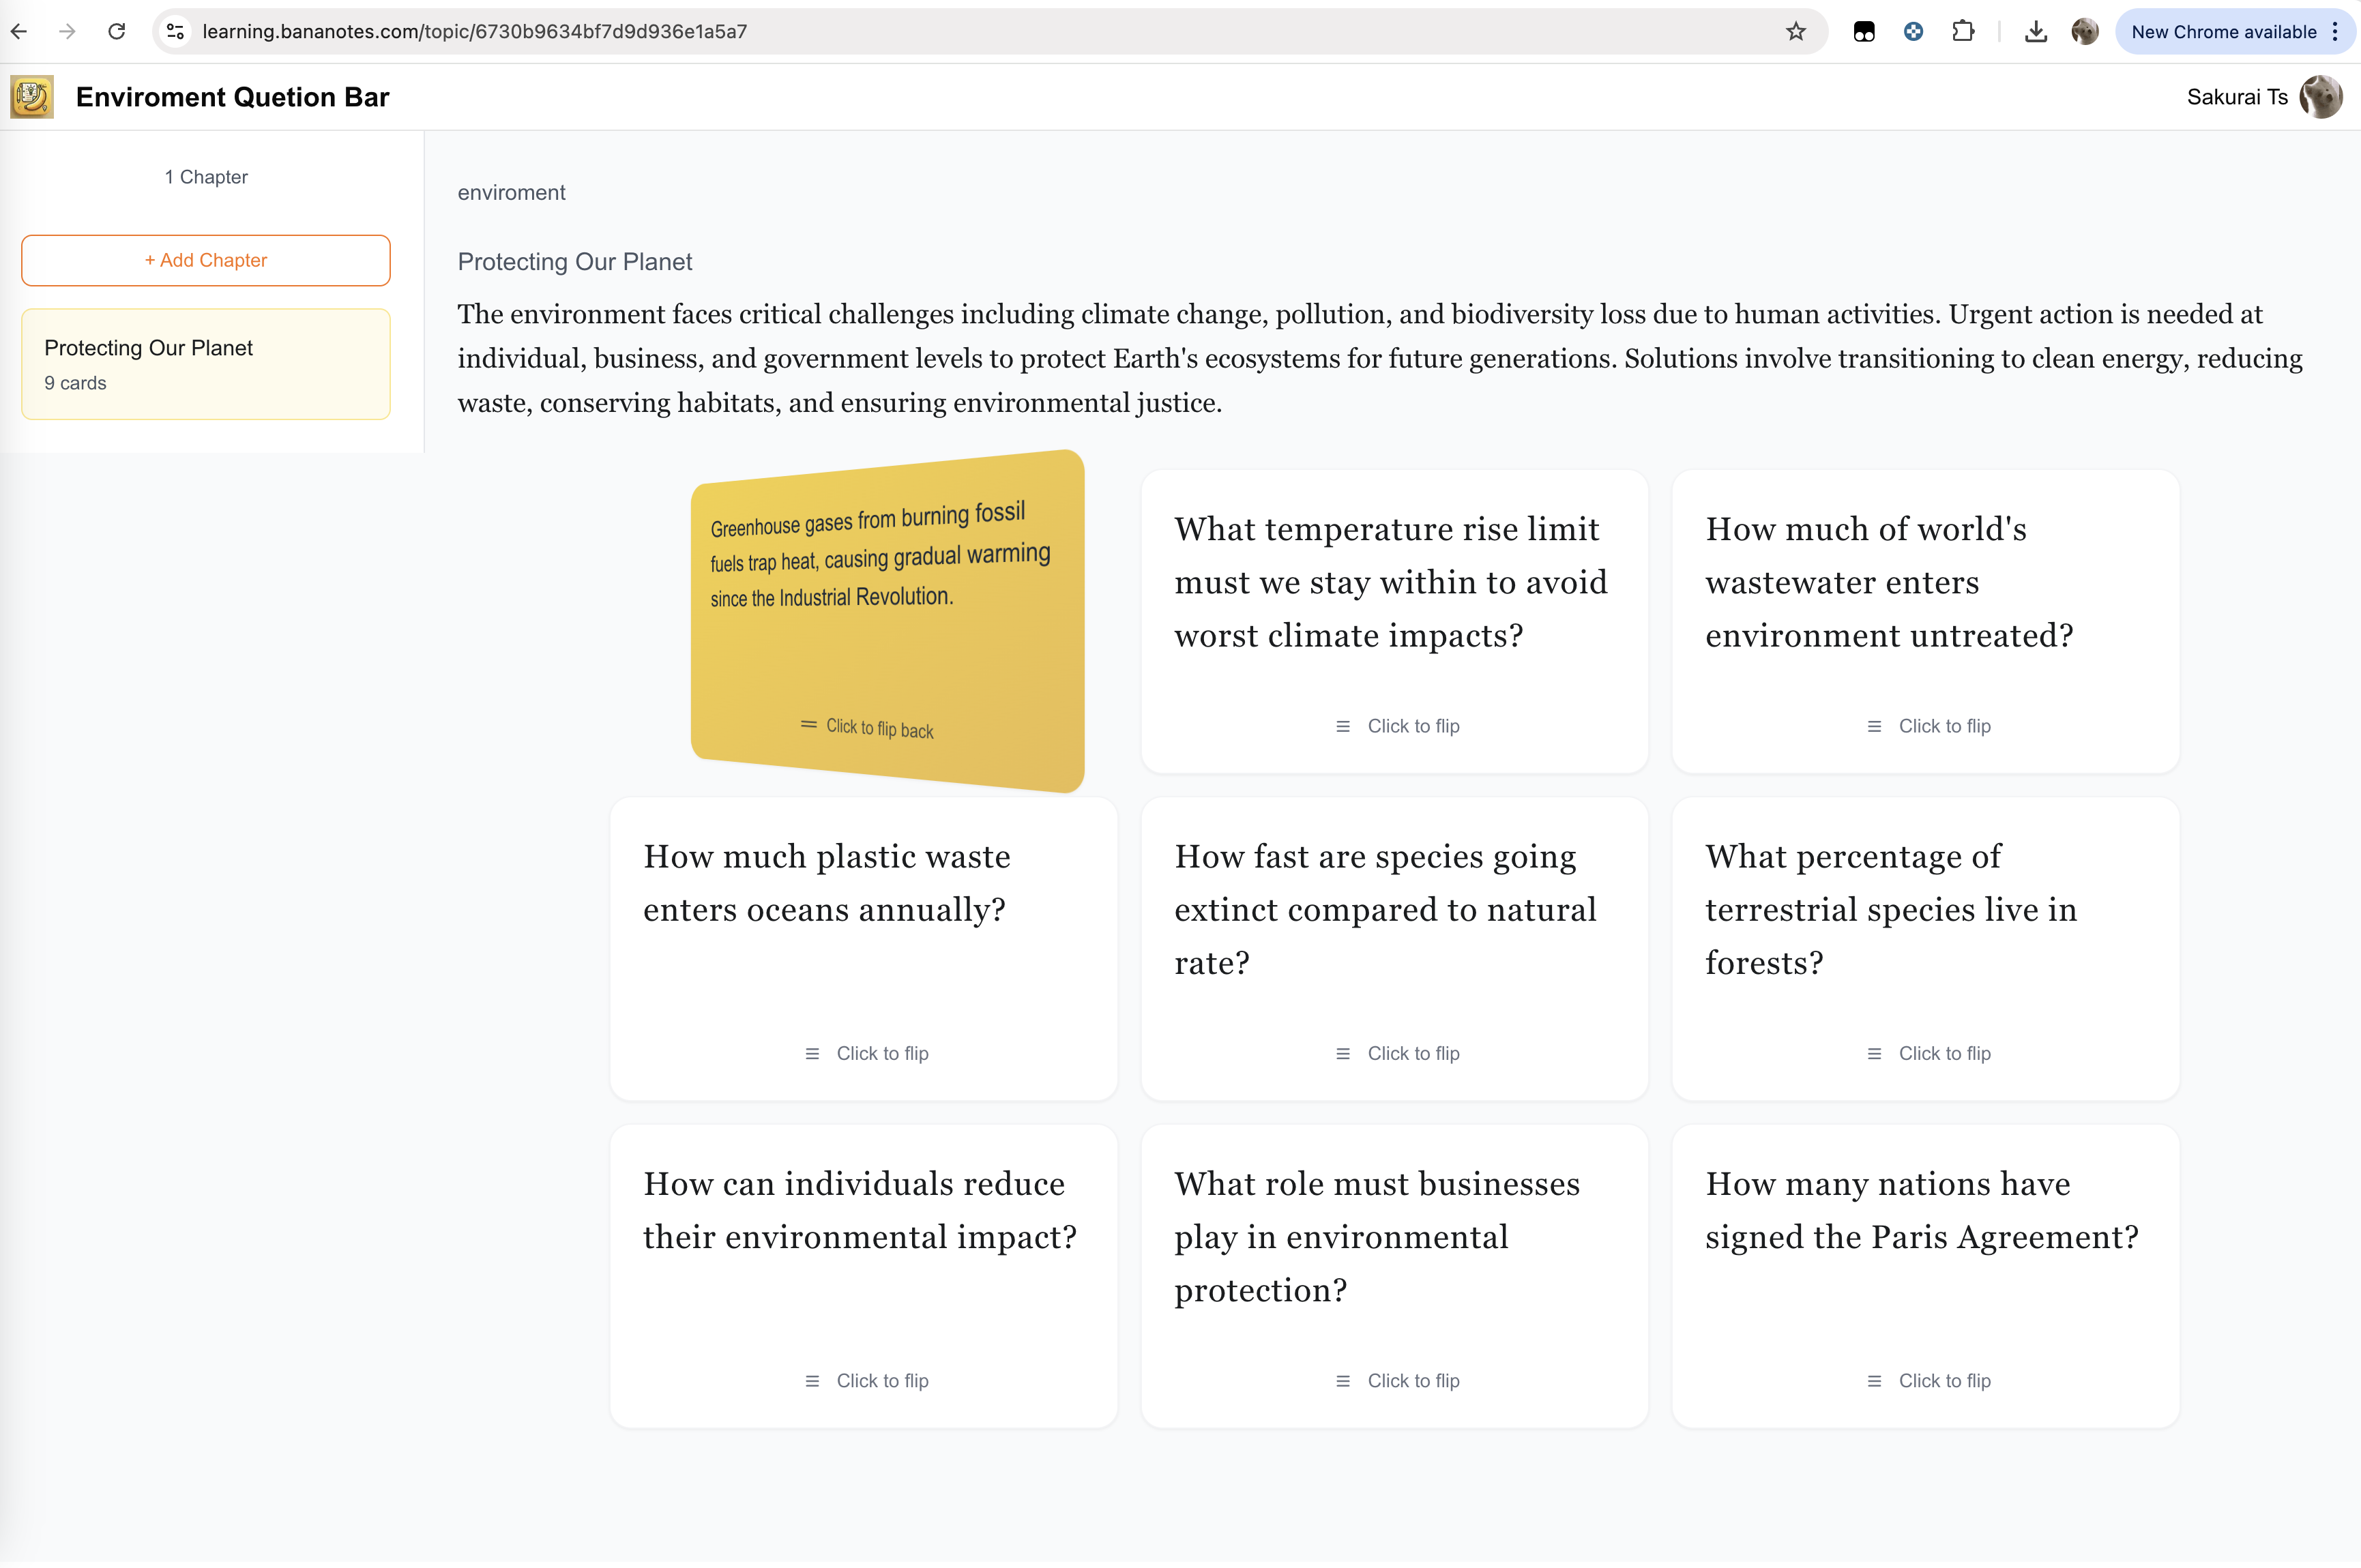Click the Bananotes logo icon
The width and height of the screenshot is (2361, 1568).
[32, 97]
